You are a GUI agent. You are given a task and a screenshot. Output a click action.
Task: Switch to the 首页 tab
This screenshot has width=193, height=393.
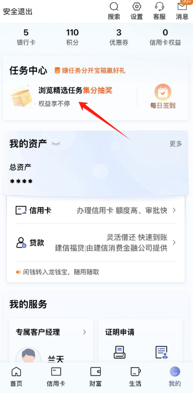[x=16, y=377]
